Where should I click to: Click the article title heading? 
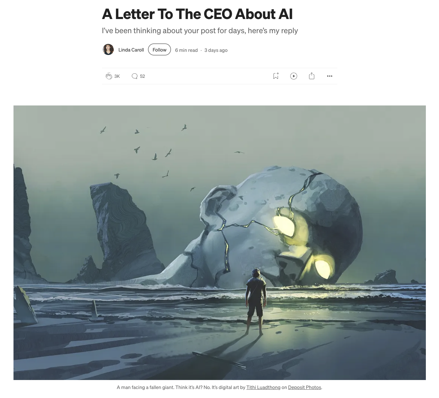tap(197, 14)
